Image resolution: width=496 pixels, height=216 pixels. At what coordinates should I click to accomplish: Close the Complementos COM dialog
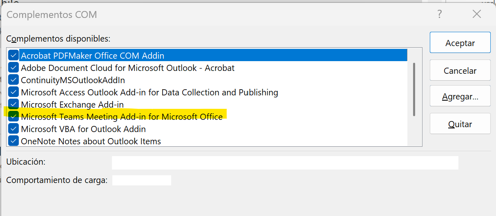click(x=476, y=14)
